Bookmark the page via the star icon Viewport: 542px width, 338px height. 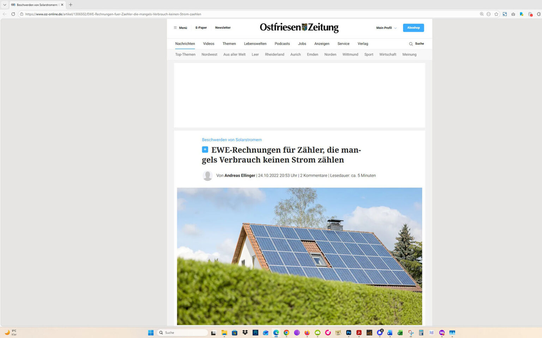496,14
